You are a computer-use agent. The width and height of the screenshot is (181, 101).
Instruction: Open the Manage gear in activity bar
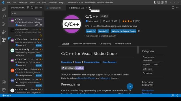(4, 90)
